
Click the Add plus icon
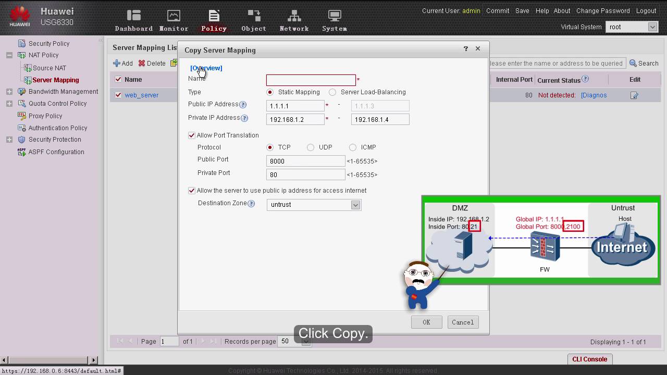click(x=117, y=63)
